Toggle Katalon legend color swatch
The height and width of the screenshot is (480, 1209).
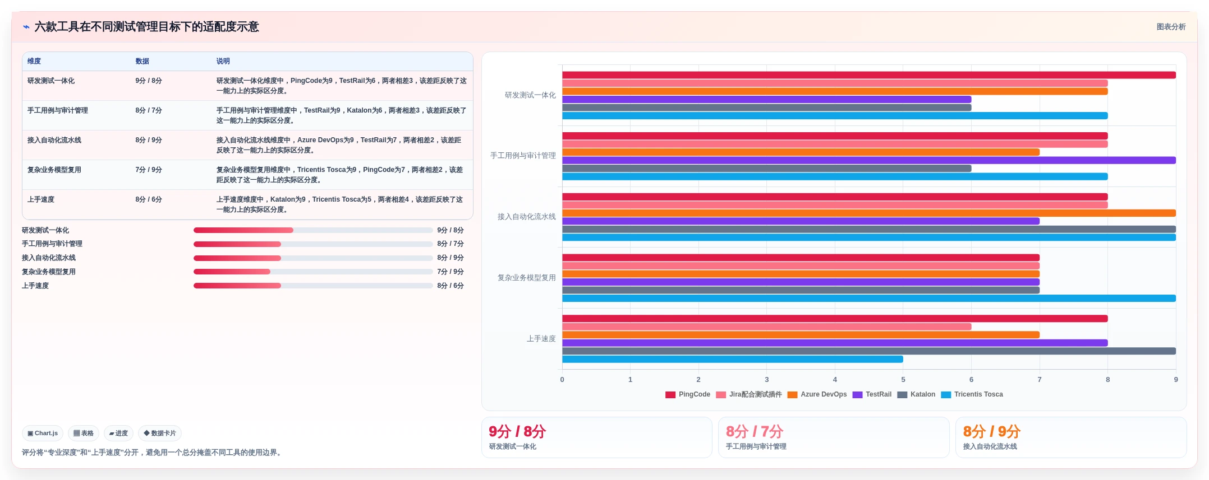point(902,394)
